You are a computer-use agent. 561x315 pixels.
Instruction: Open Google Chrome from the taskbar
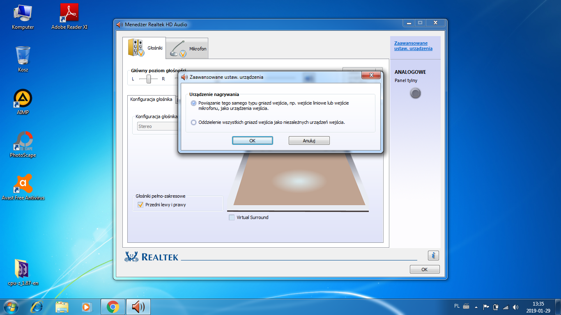[113, 307]
